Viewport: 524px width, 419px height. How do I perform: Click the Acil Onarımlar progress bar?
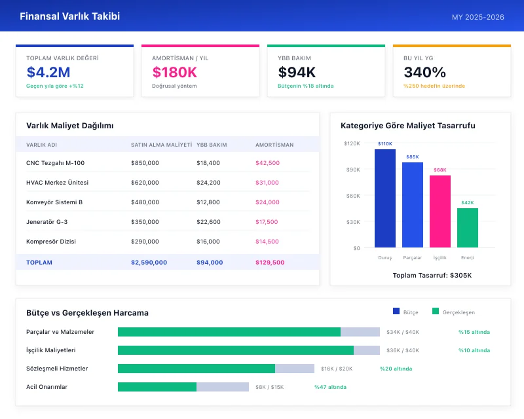click(x=183, y=387)
